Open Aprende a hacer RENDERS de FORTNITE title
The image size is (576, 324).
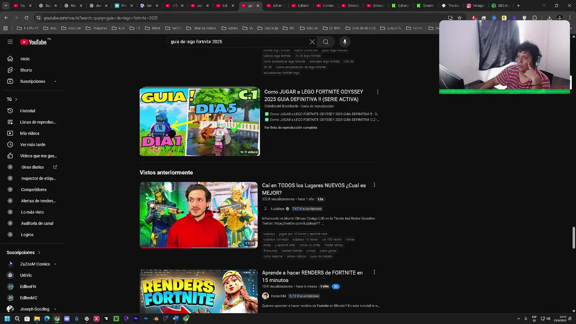(x=312, y=276)
